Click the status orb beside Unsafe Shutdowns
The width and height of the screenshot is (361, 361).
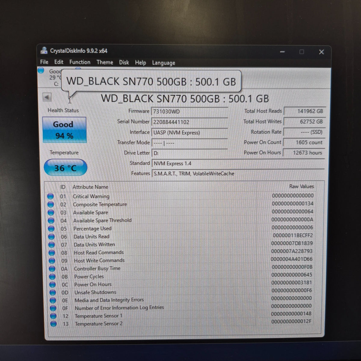point(52,292)
